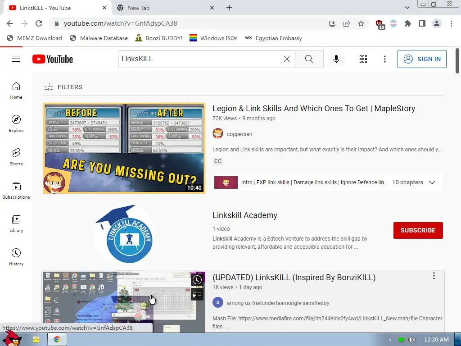
Task: Show hidden tray icons arrow
Action: coord(390,340)
